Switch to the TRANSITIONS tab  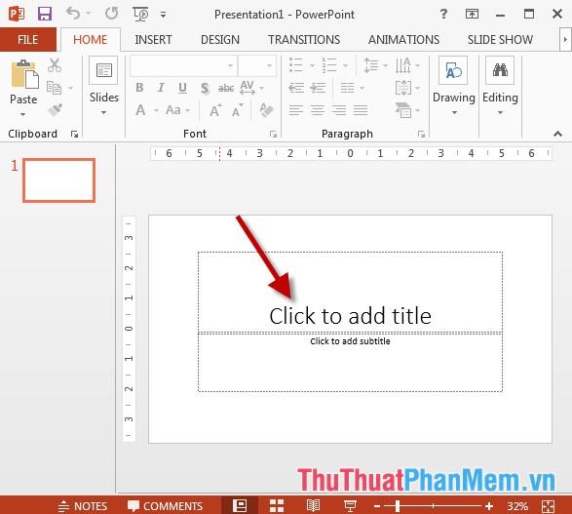click(304, 39)
